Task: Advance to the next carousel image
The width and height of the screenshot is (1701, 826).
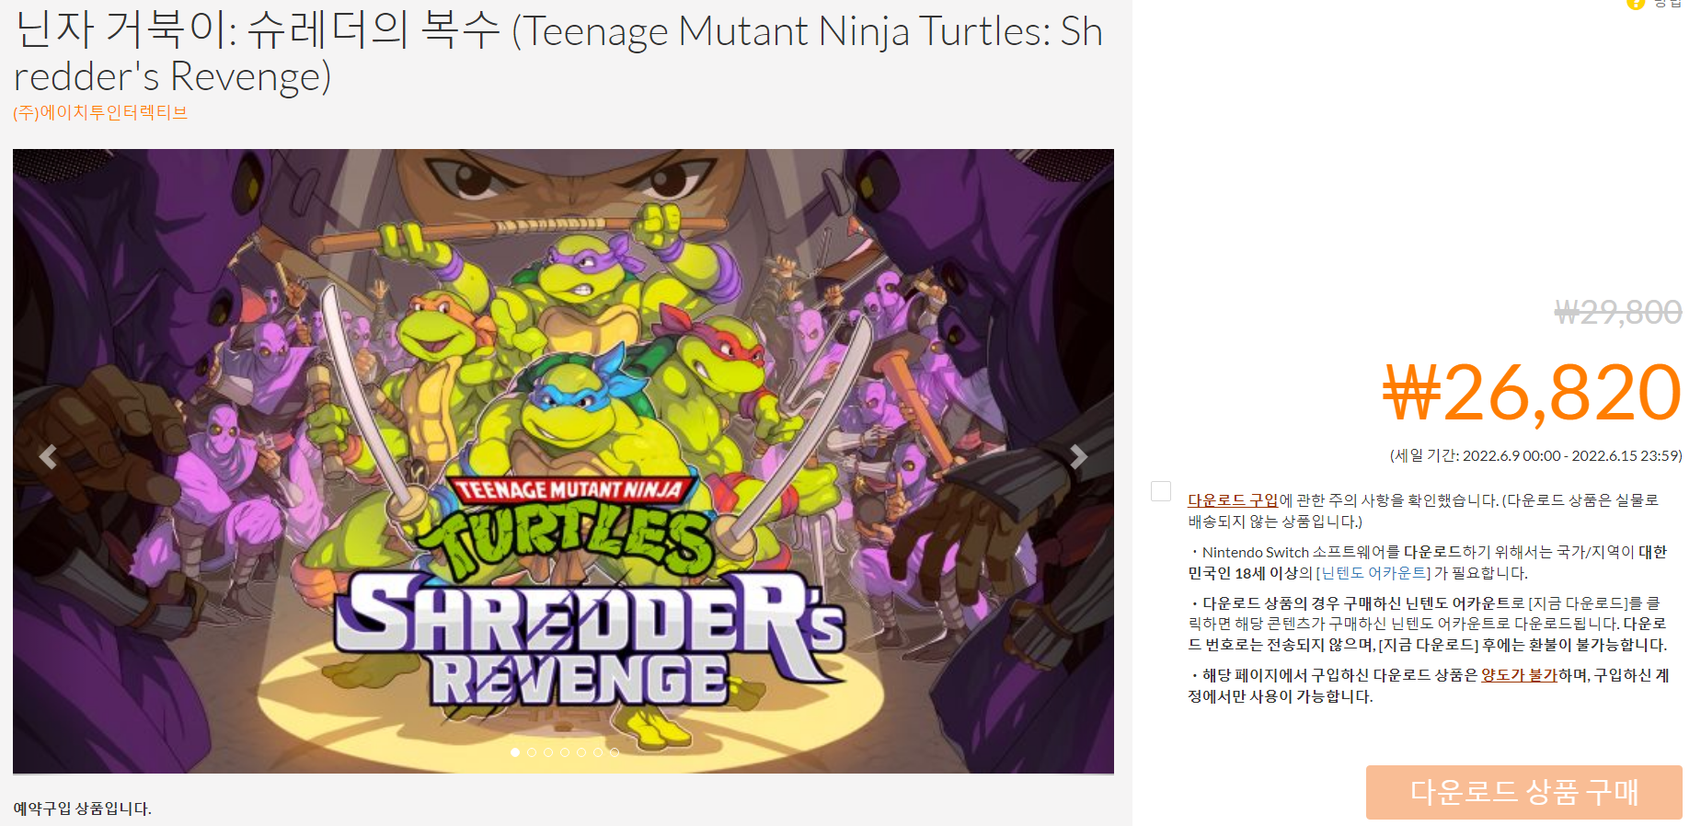Action: (x=1078, y=457)
